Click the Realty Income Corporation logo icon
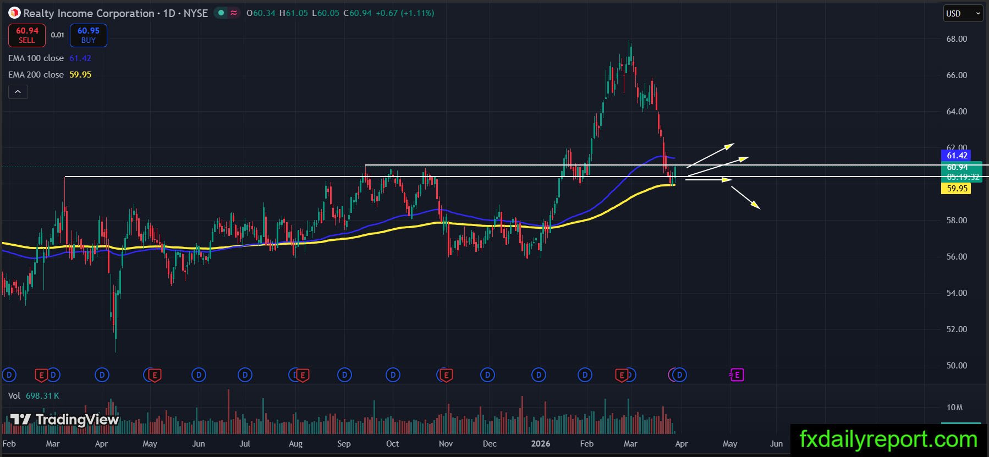This screenshot has height=457, width=989. point(14,13)
